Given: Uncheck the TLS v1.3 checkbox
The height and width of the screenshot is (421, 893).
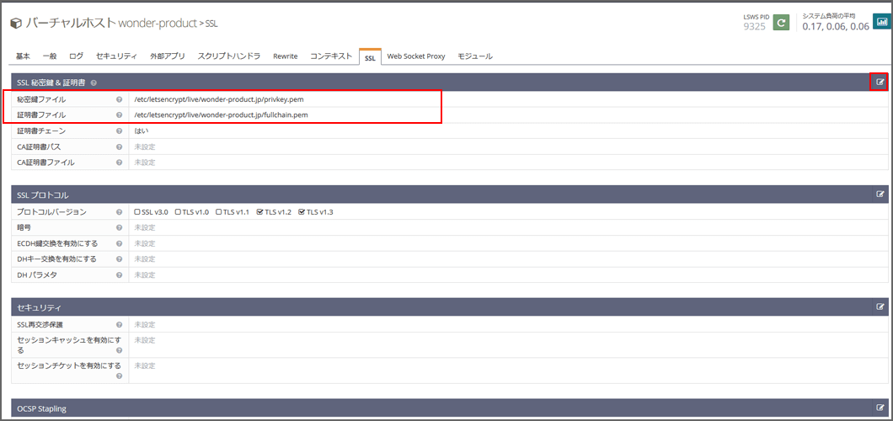Looking at the screenshot, I should click(302, 212).
